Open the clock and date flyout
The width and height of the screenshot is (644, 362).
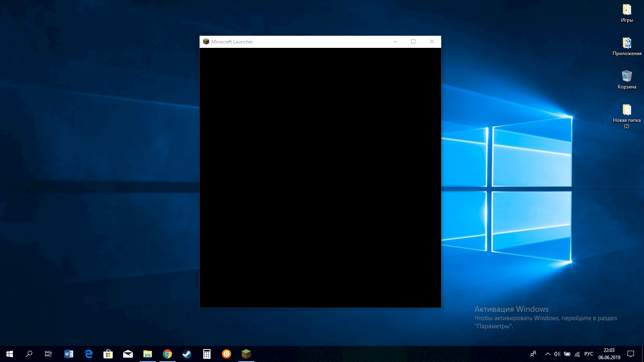[x=609, y=354]
